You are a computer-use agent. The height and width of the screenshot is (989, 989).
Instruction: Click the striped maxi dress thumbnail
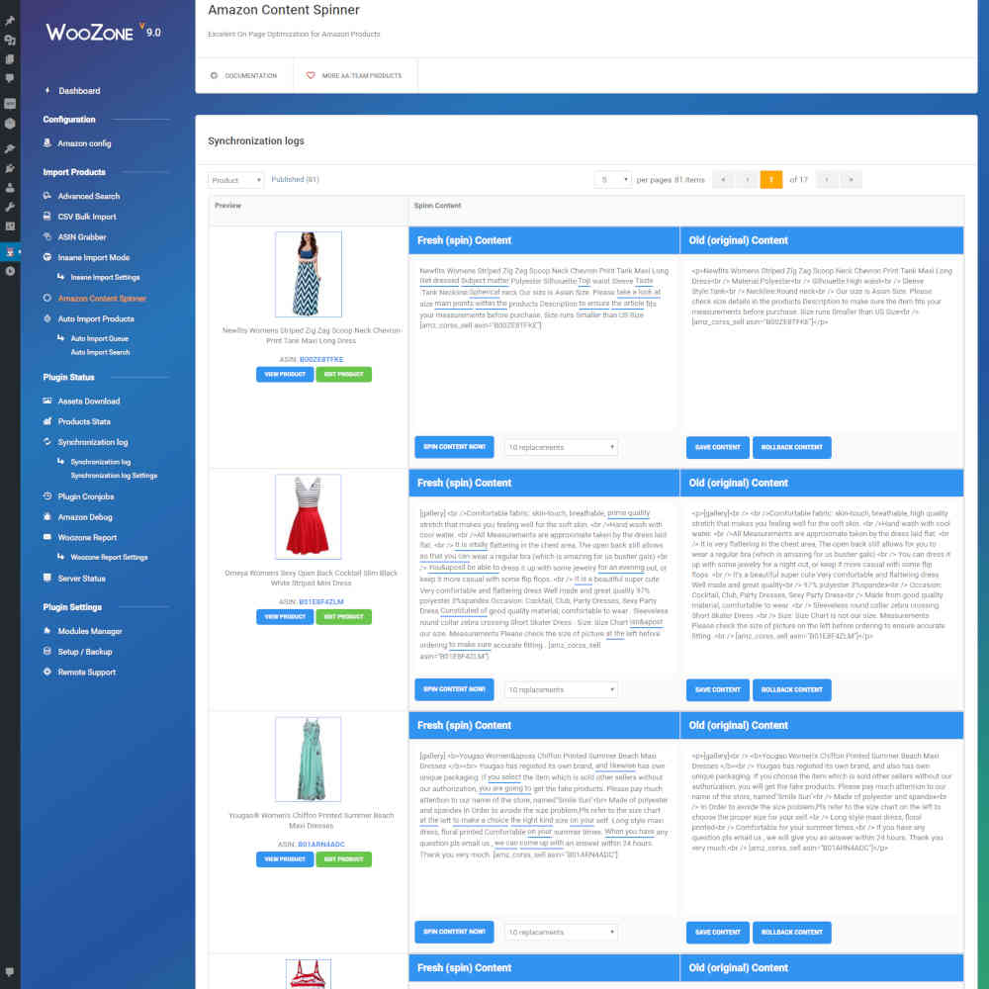coord(308,274)
